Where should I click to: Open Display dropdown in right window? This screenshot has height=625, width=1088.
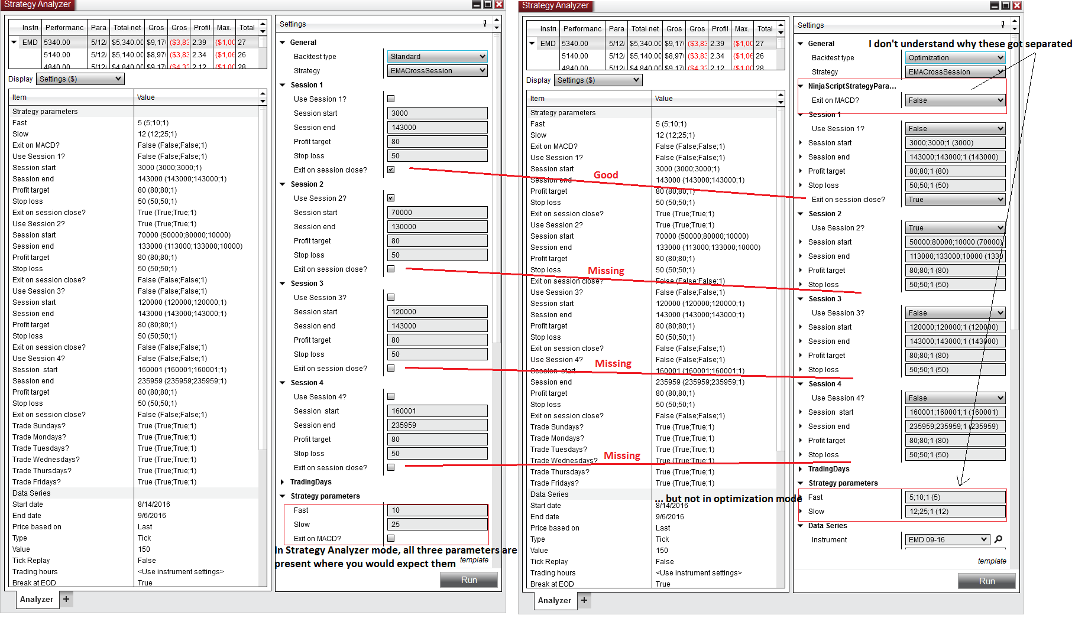click(598, 80)
